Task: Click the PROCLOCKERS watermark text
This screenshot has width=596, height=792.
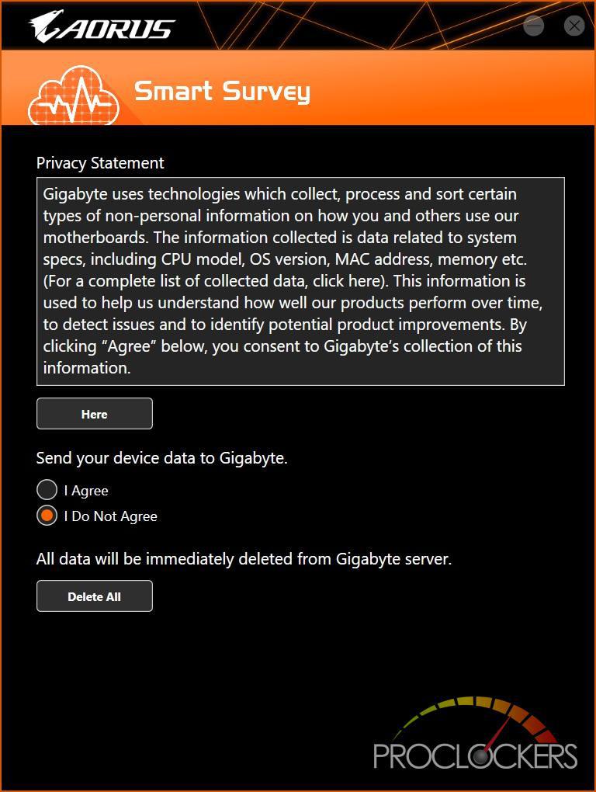Action: coord(476,756)
